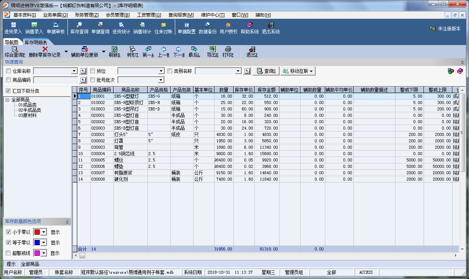Screen dimensions: 469x279
Task: Close the report with 退出 toolbar icon
Action: [x=252, y=52]
